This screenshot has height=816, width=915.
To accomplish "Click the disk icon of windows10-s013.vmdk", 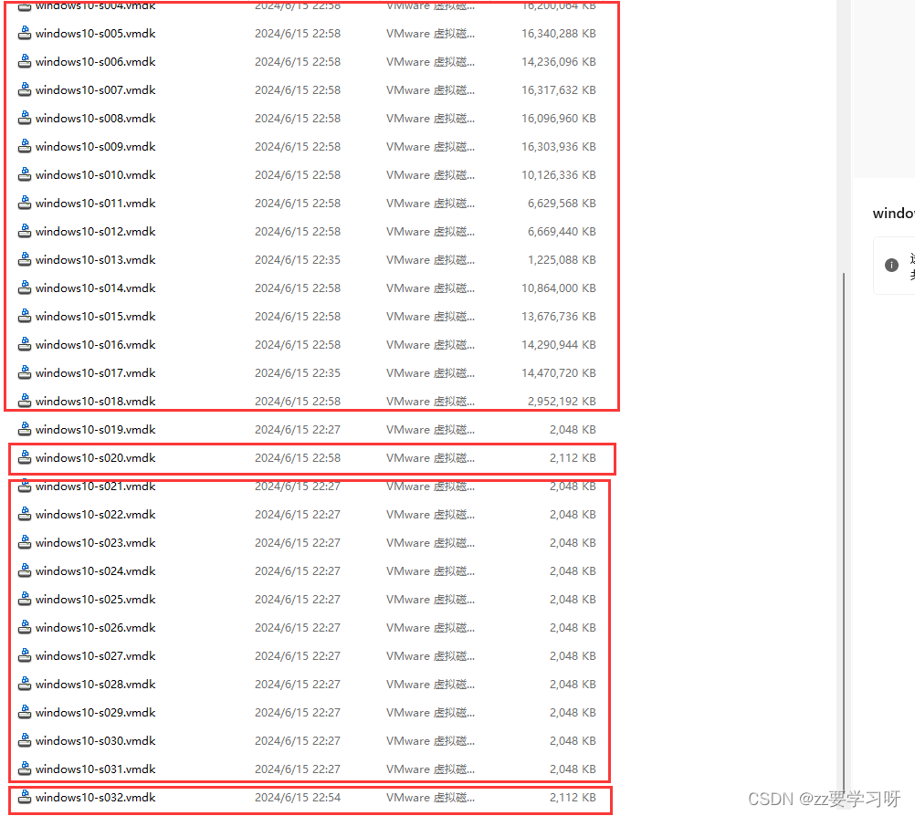I will click(25, 259).
